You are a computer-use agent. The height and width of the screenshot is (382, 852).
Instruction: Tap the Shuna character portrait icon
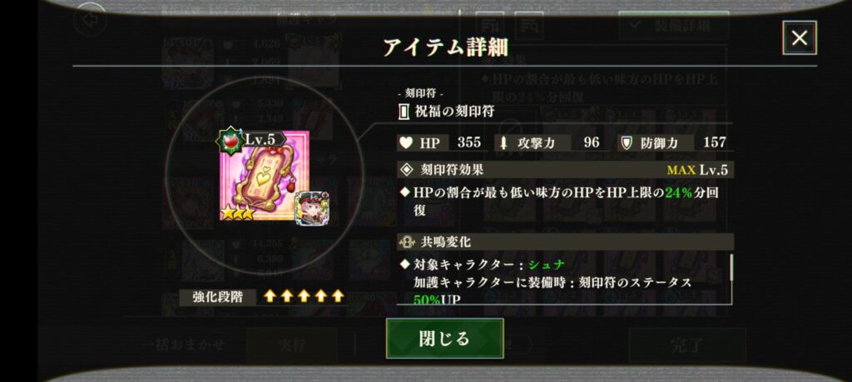pyautogui.click(x=308, y=211)
